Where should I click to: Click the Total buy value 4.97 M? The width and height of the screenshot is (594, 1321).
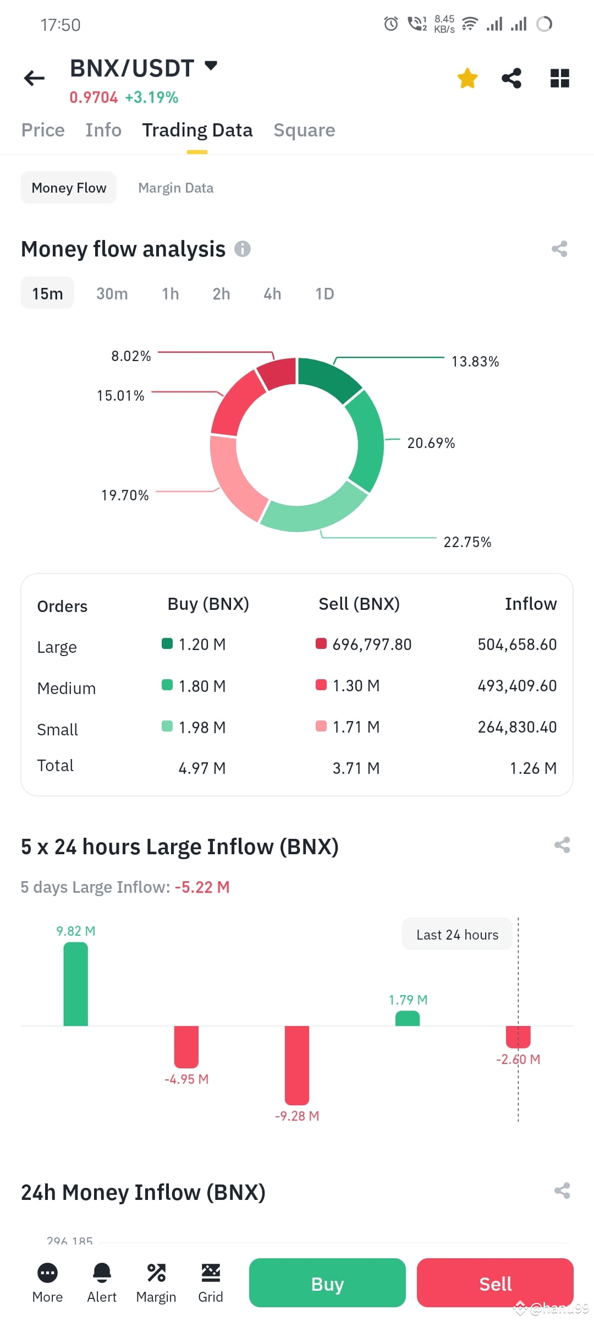(202, 768)
